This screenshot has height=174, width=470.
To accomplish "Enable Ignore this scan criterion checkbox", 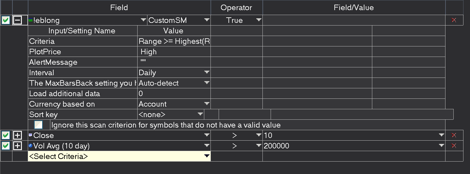I will click(39, 125).
